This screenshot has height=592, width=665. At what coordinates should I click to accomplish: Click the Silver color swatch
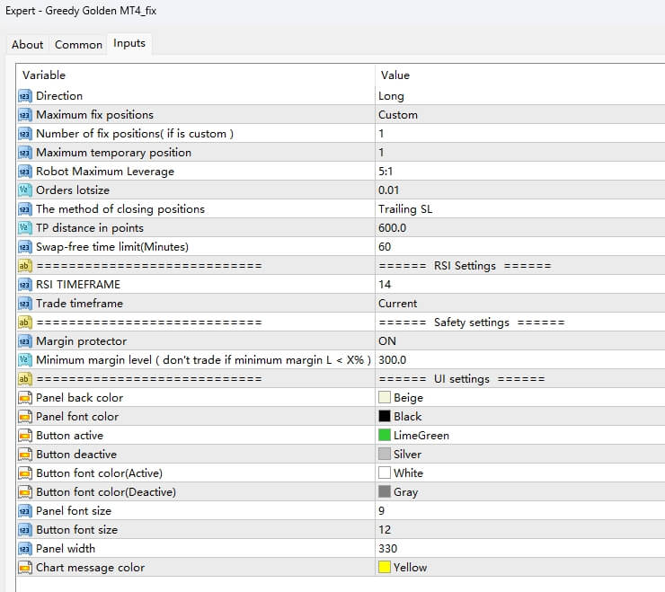[385, 454]
